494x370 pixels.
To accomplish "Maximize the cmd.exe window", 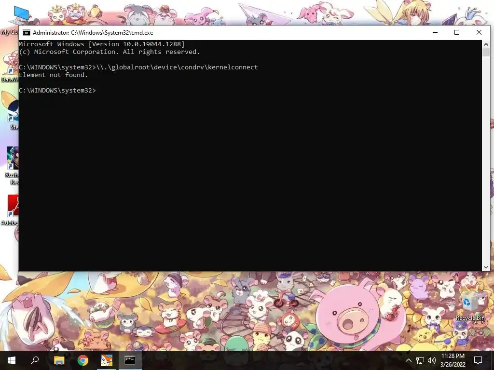I will coord(457,32).
